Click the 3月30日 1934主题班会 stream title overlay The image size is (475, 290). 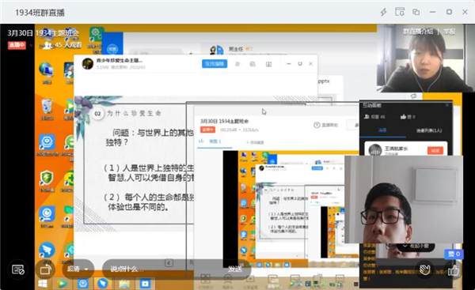point(43,32)
